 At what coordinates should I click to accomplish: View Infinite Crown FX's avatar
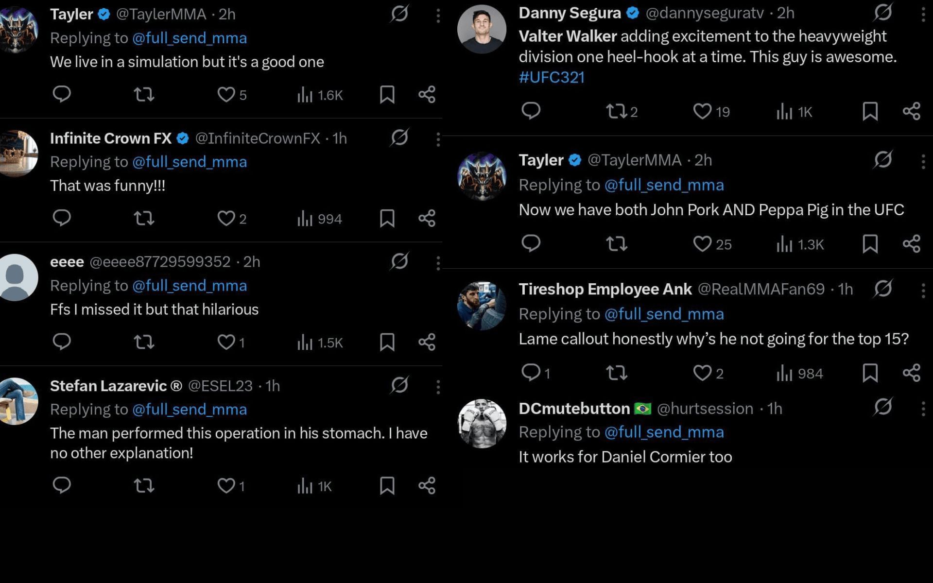click(x=18, y=153)
